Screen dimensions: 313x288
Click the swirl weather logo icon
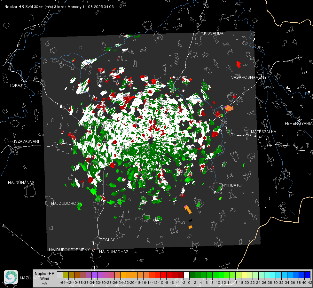11,277
